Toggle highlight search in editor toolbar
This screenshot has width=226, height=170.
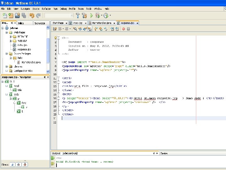[x=90, y=29]
